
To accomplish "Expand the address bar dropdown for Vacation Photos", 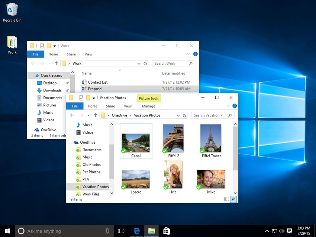I will tap(178, 116).
